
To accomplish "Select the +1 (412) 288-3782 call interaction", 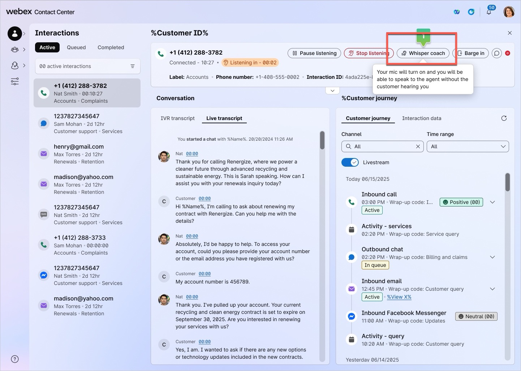I will point(87,93).
